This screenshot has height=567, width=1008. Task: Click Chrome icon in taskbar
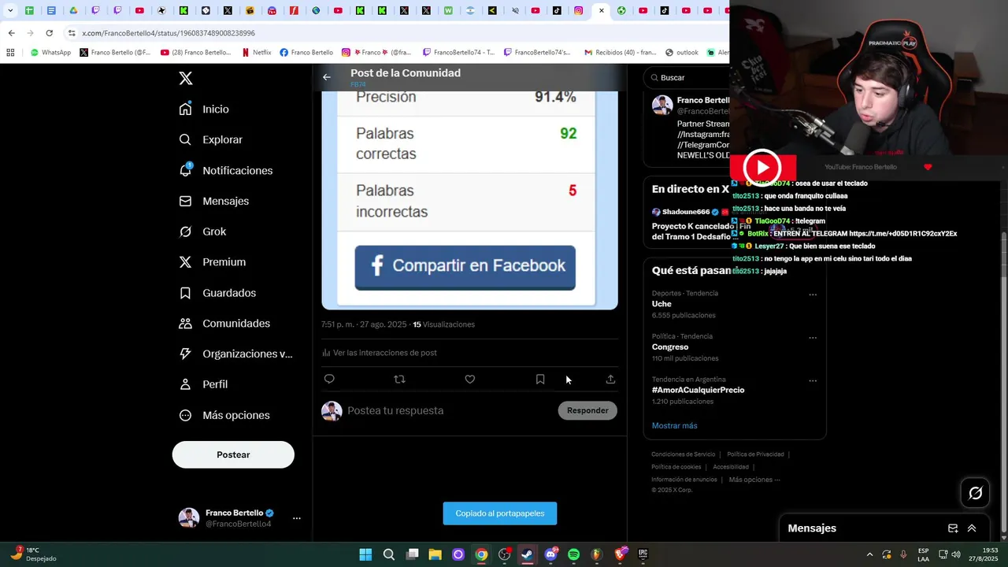[481, 554]
